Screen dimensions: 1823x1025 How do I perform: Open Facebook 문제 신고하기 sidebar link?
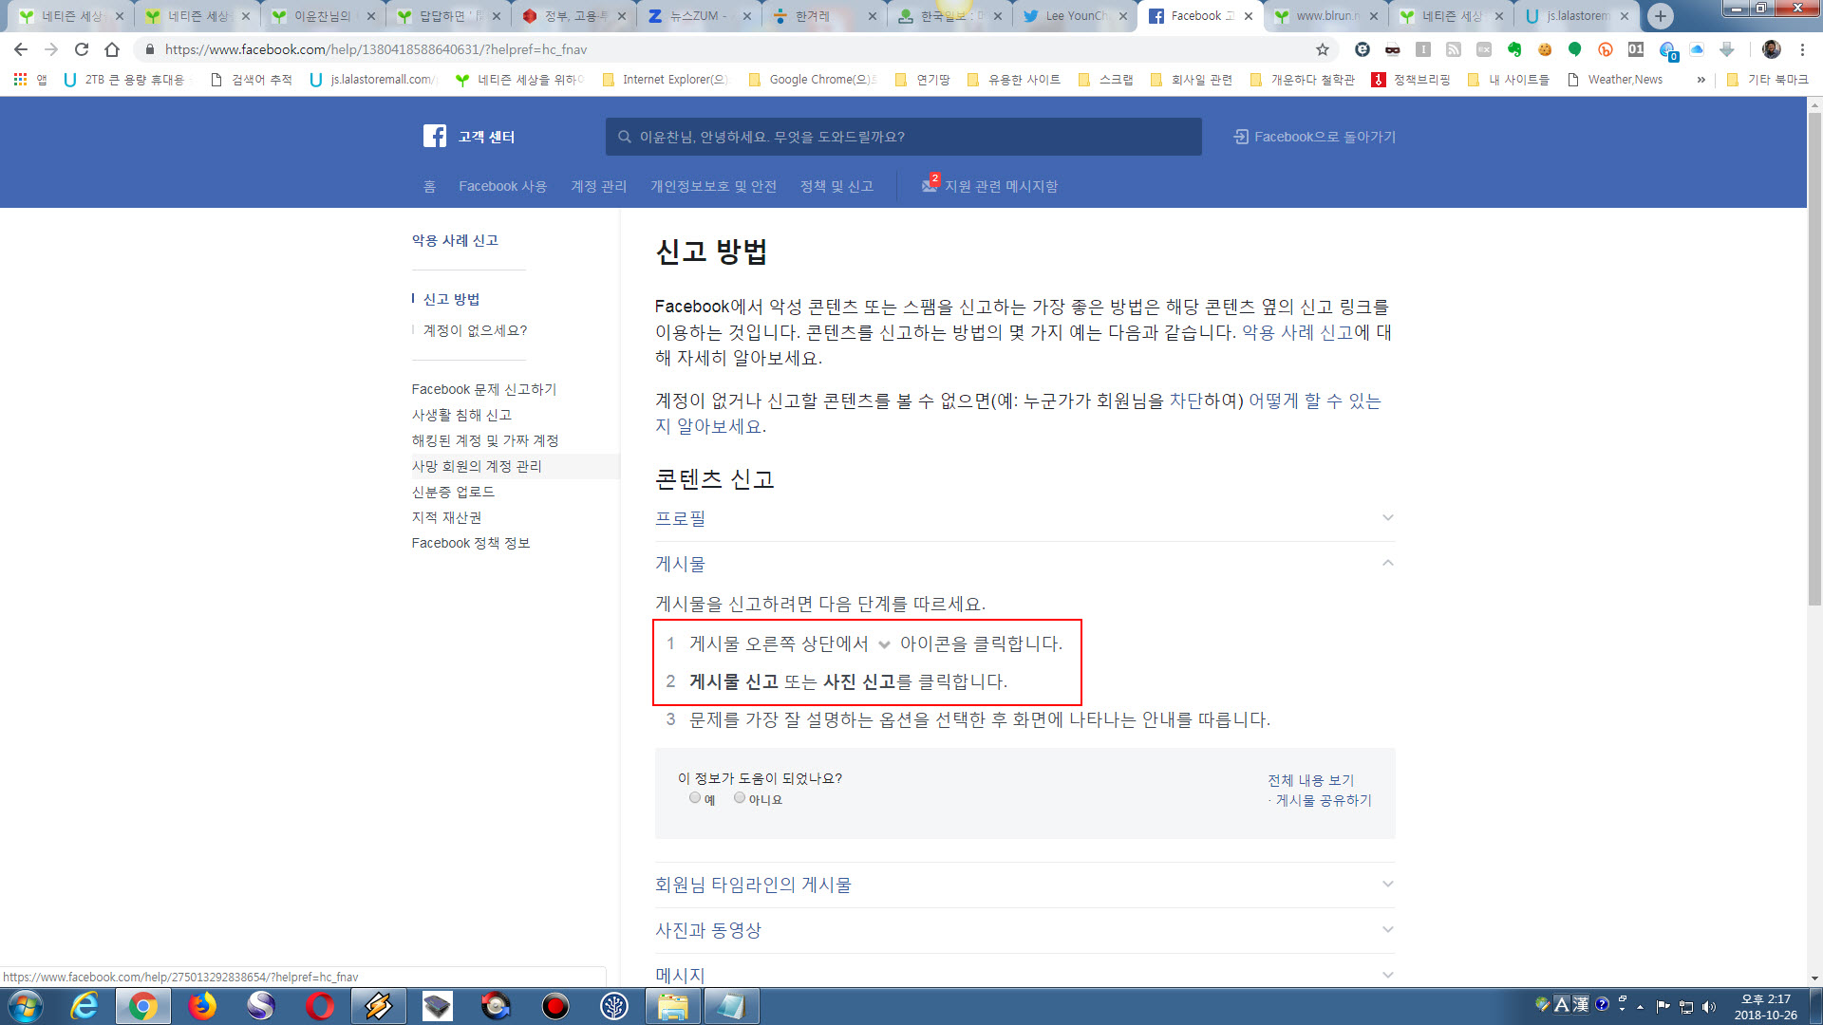(x=484, y=389)
